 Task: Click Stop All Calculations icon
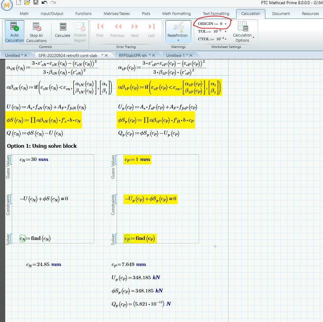tap(36, 32)
